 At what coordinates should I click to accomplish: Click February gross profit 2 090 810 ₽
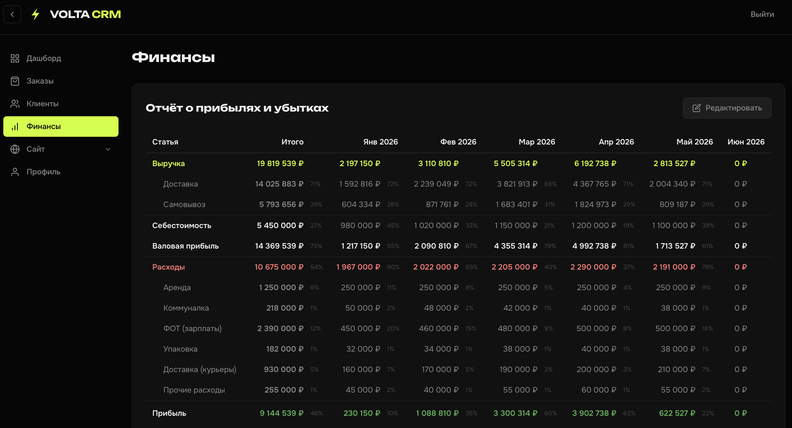pos(436,246)
